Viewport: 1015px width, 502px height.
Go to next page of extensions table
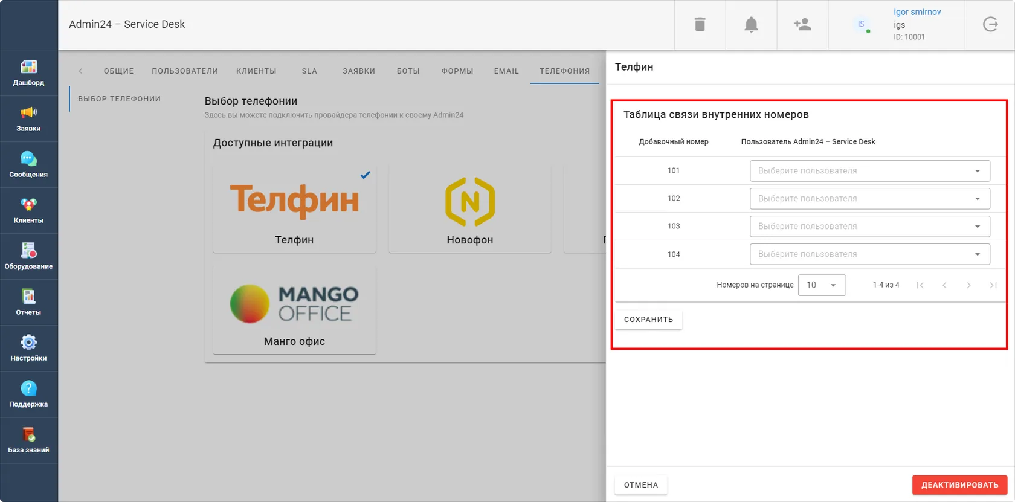point(968,285)
